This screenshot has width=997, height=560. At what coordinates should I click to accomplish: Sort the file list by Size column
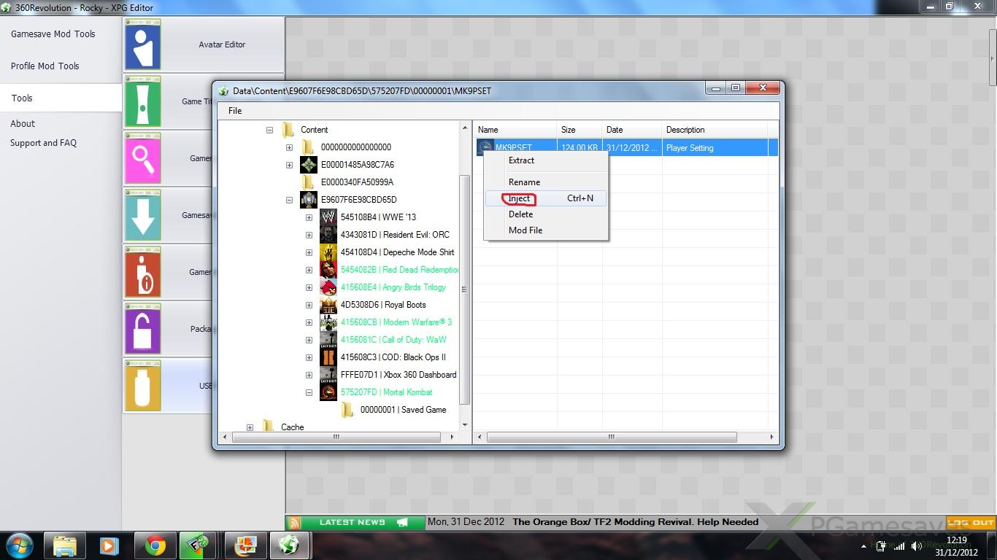569,130
